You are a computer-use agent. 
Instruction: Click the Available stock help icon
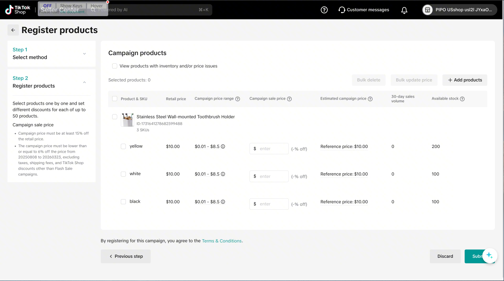point(462,99)
